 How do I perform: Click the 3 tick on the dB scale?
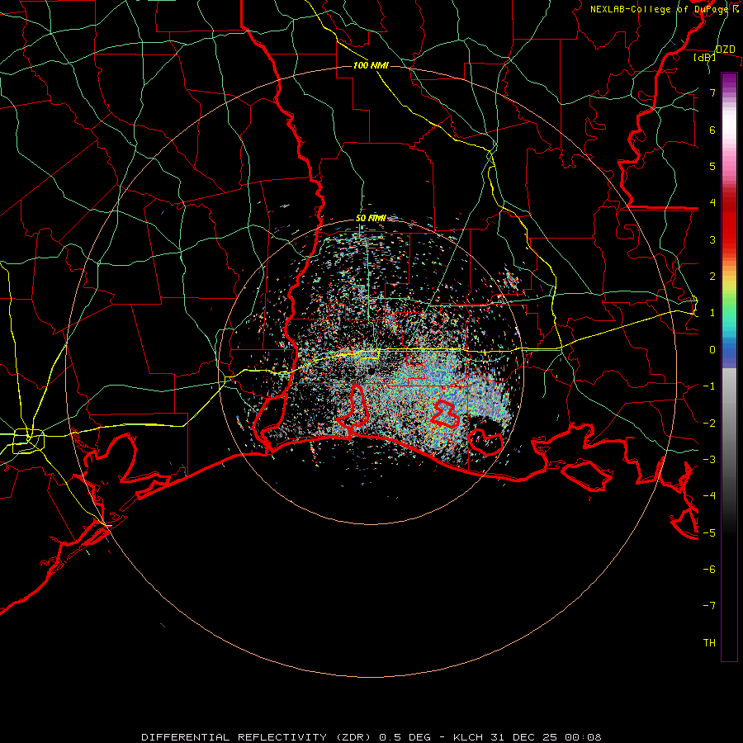tap(712, 239)
